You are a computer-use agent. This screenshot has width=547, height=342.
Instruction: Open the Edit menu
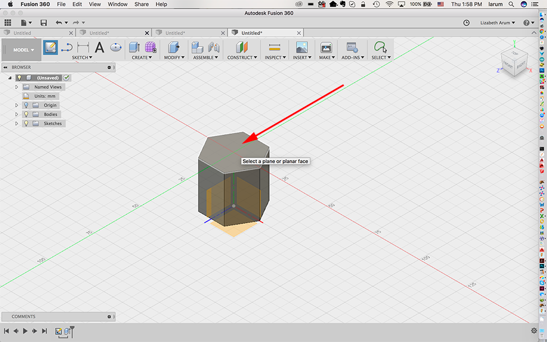point(77,4)
